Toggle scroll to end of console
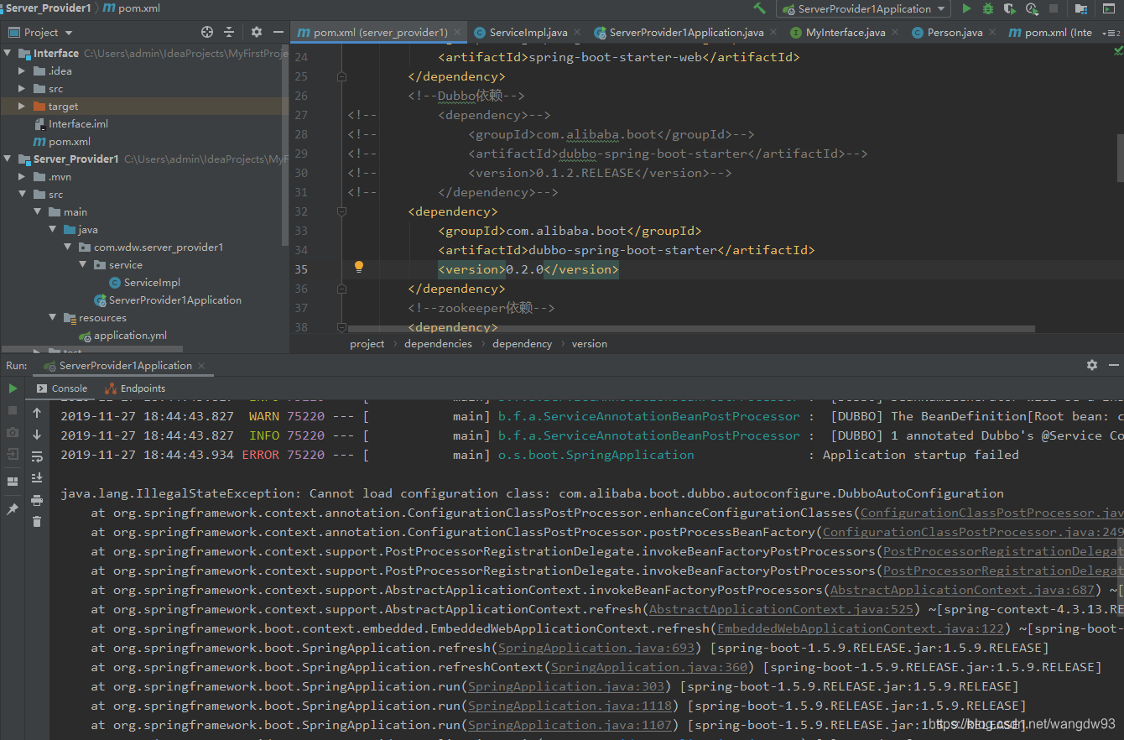This screenshot has width=1124, height=740. pos(37,478)
